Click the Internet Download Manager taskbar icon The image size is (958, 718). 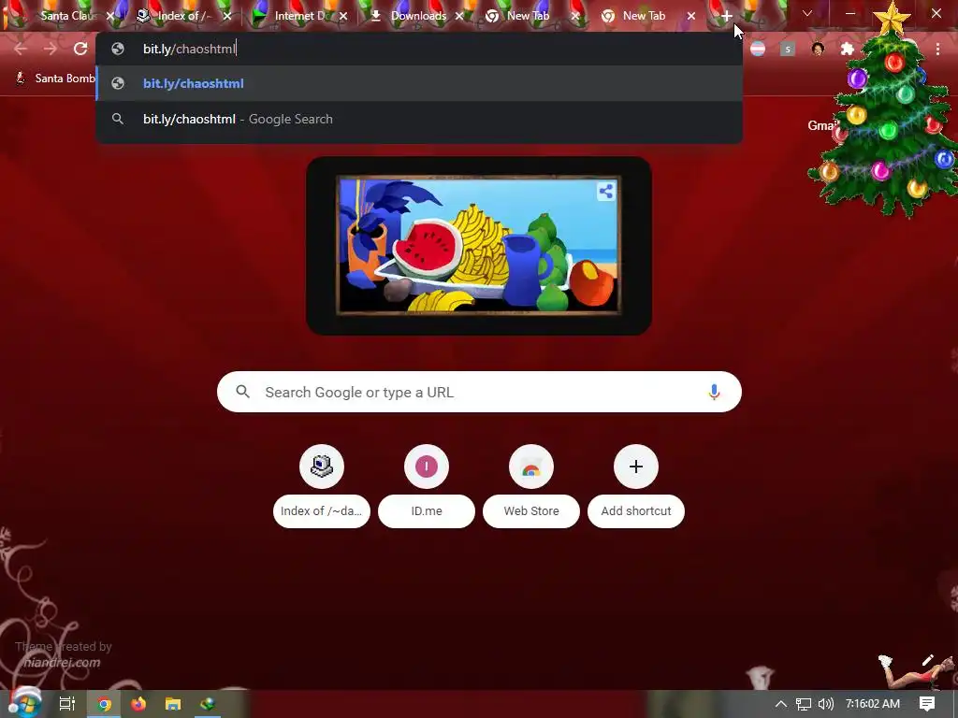click(208, 704)
